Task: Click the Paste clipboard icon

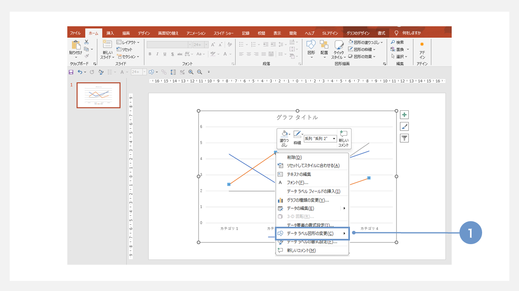Action: coord(75,45)
